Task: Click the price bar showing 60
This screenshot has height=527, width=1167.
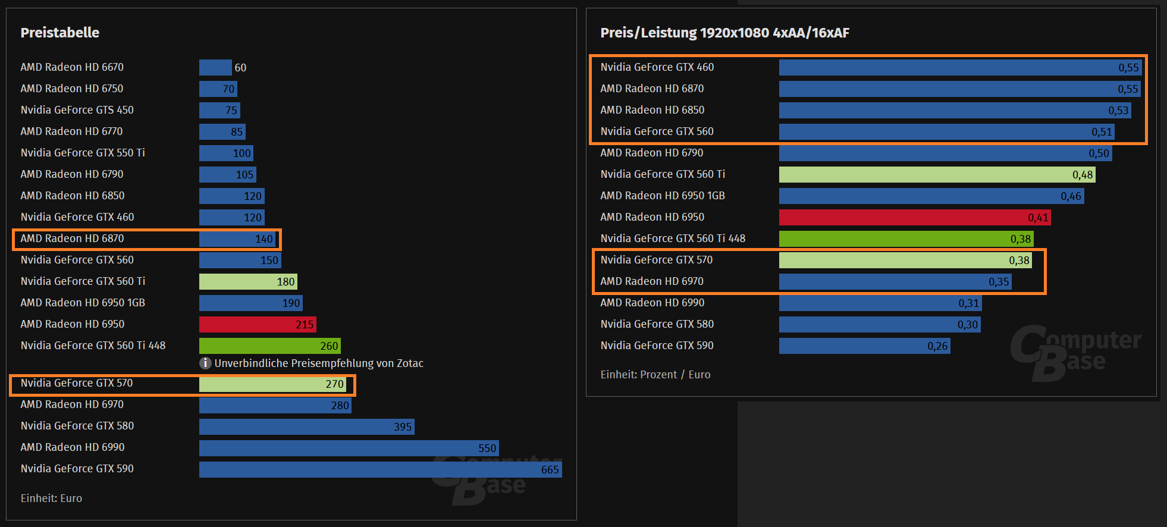Action: 215,67
